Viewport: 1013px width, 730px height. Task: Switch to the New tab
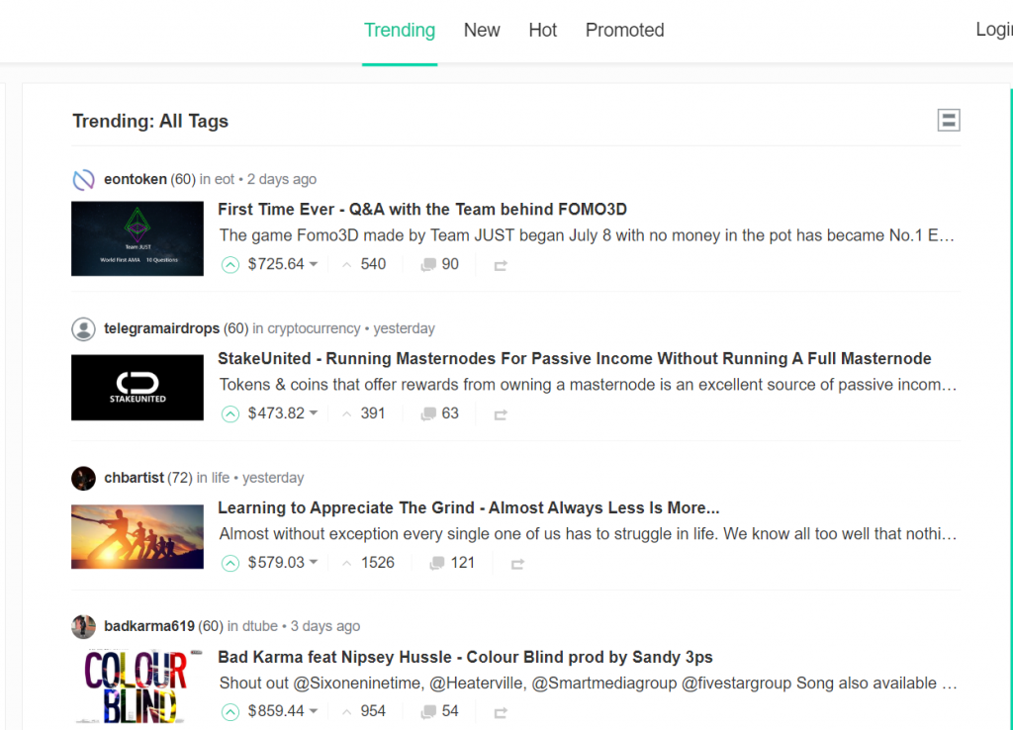[x=482, y=31]
